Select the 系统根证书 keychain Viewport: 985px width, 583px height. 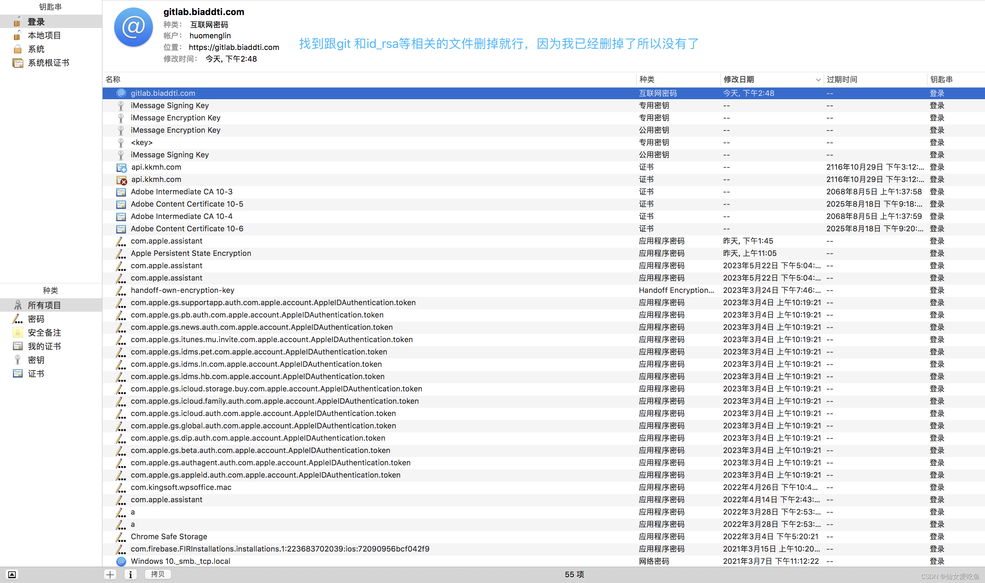tap(51, 63)
